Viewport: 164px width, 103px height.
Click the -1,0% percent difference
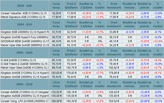point(100,68)
